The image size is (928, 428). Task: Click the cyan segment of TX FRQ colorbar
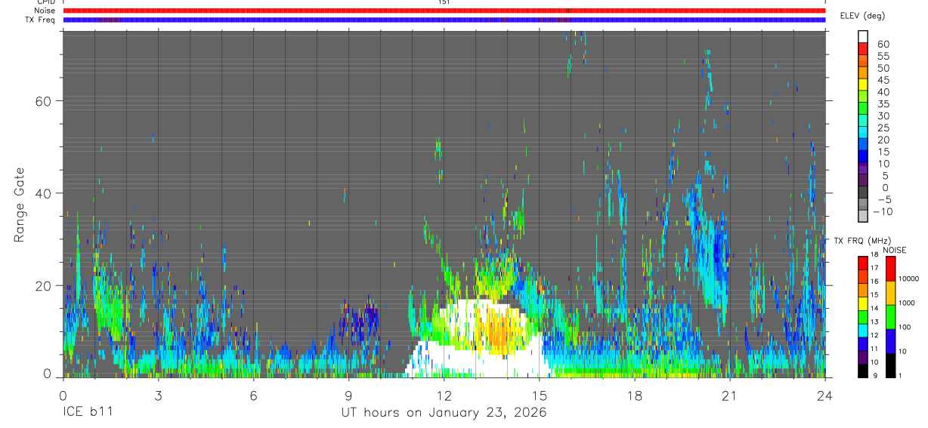(863, 330)
